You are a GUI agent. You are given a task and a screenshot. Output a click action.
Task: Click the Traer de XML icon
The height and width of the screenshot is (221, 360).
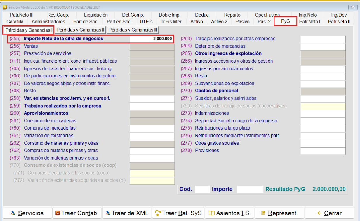[108, 213]
